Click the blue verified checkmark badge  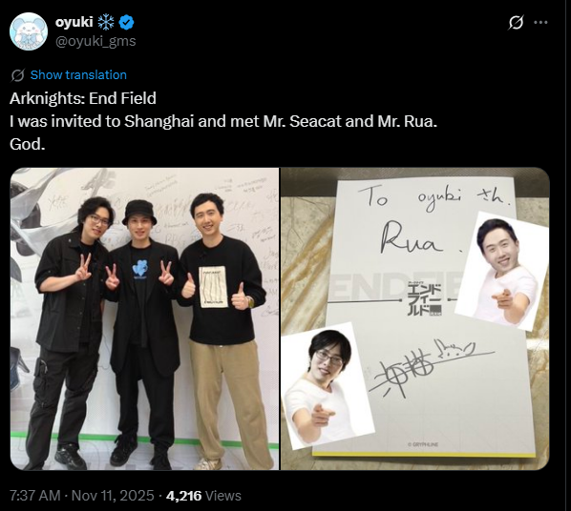[x=126, y=23]
